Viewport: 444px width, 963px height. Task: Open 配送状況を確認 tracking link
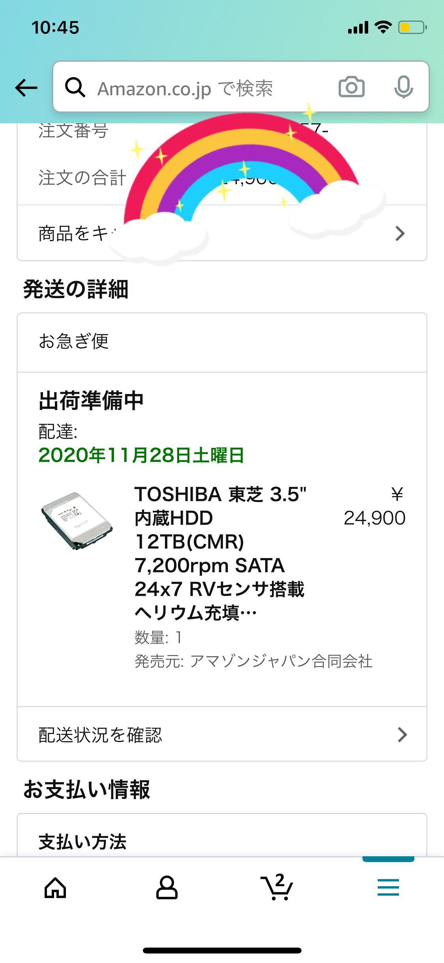click(222, 735)
